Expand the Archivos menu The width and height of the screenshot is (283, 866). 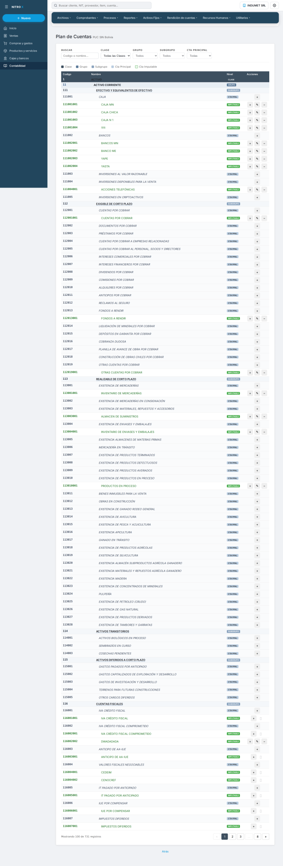click(64, 18)
